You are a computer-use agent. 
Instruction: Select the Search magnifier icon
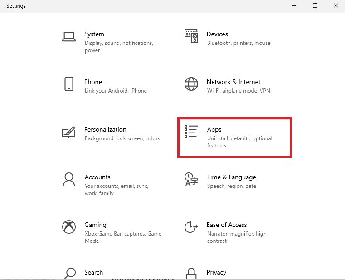[x=70, y=273]
